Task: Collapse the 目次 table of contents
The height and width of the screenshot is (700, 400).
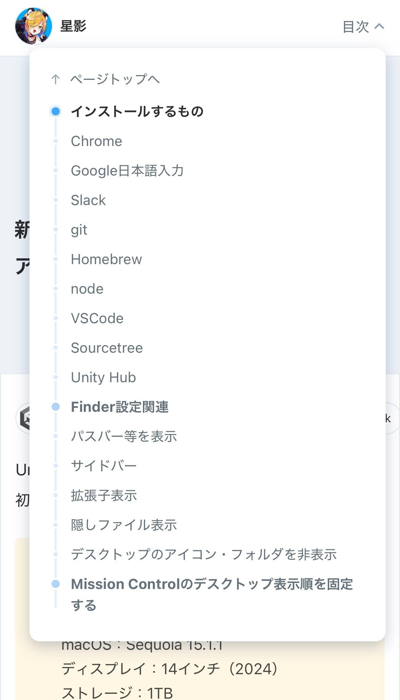Action: (363, 26)
